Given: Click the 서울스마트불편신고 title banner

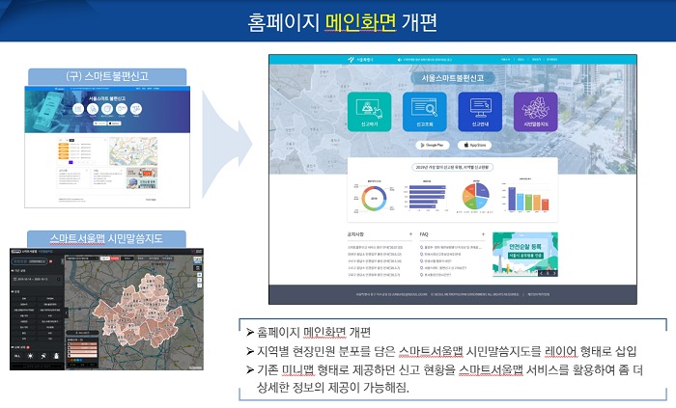Looking at the screenshot, I should pyautogui.click(x=452, y=77).
